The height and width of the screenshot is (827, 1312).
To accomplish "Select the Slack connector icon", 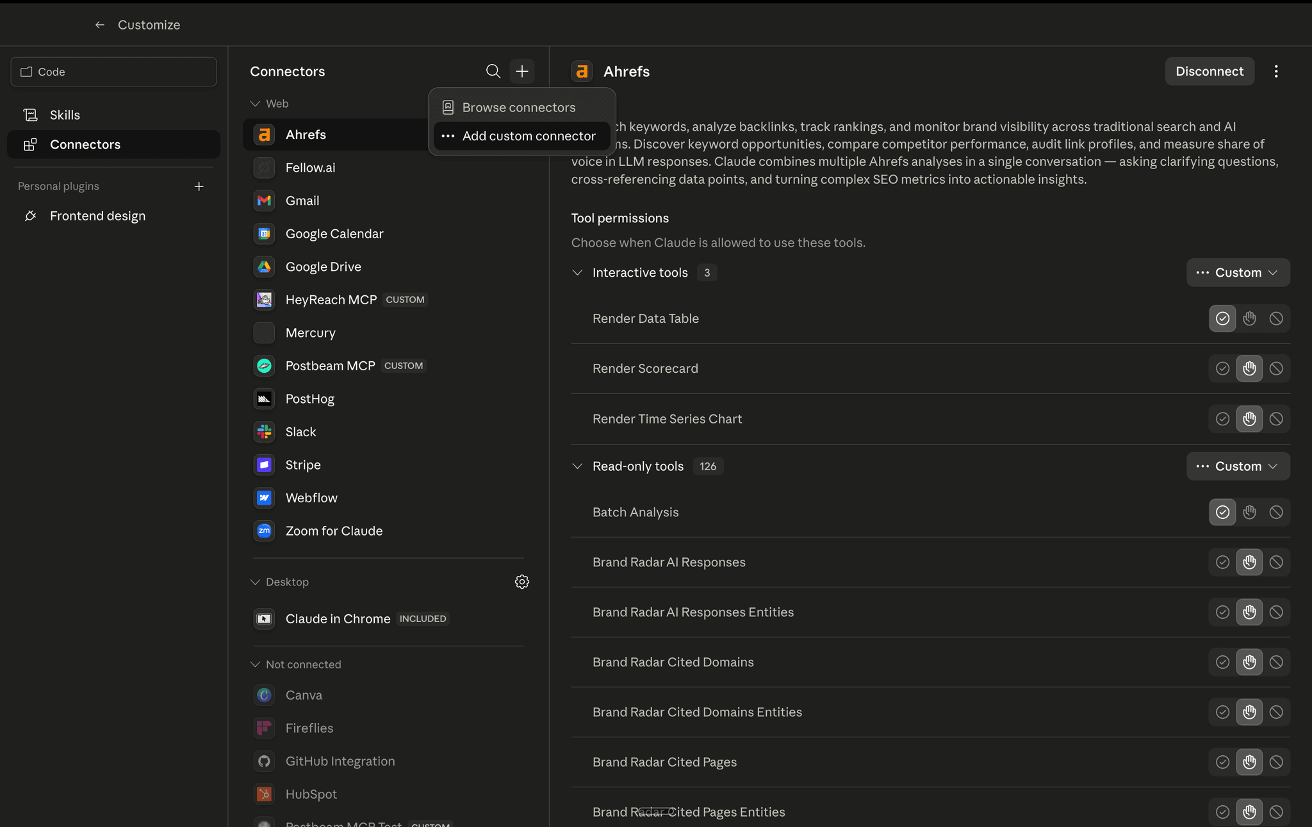I will coord(264,432).
